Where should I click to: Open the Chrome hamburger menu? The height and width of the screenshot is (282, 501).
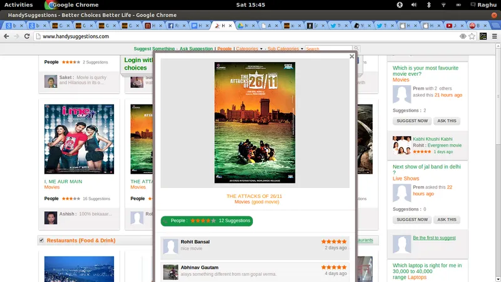tap(494, 36)
